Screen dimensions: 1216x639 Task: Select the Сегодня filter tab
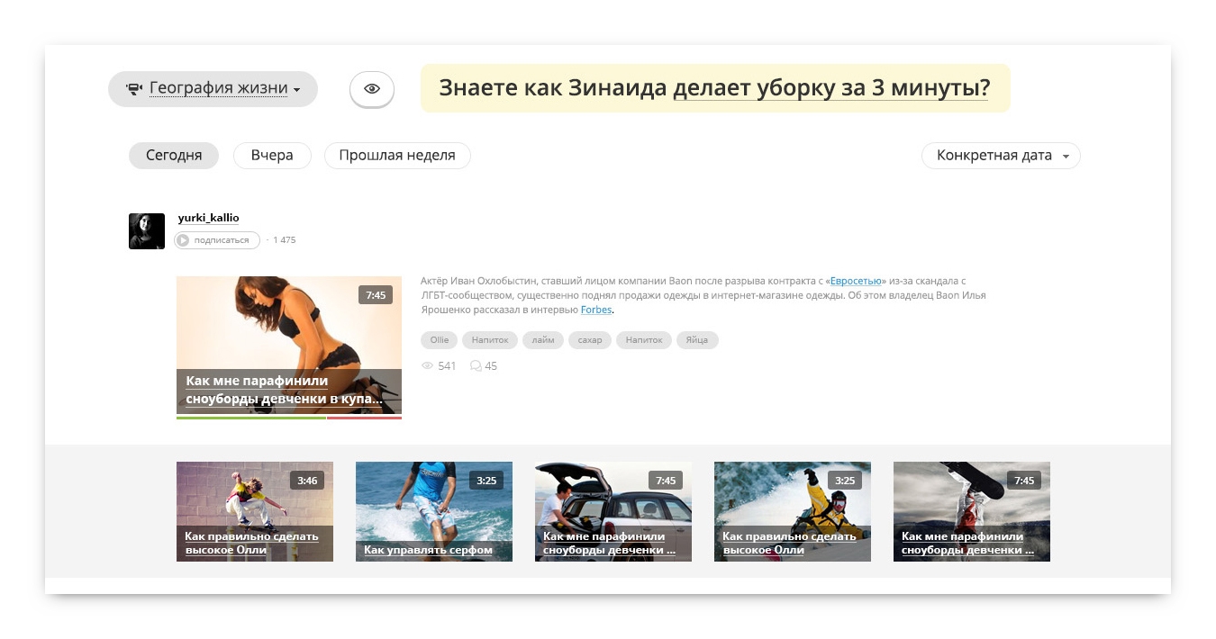point(174,156)
